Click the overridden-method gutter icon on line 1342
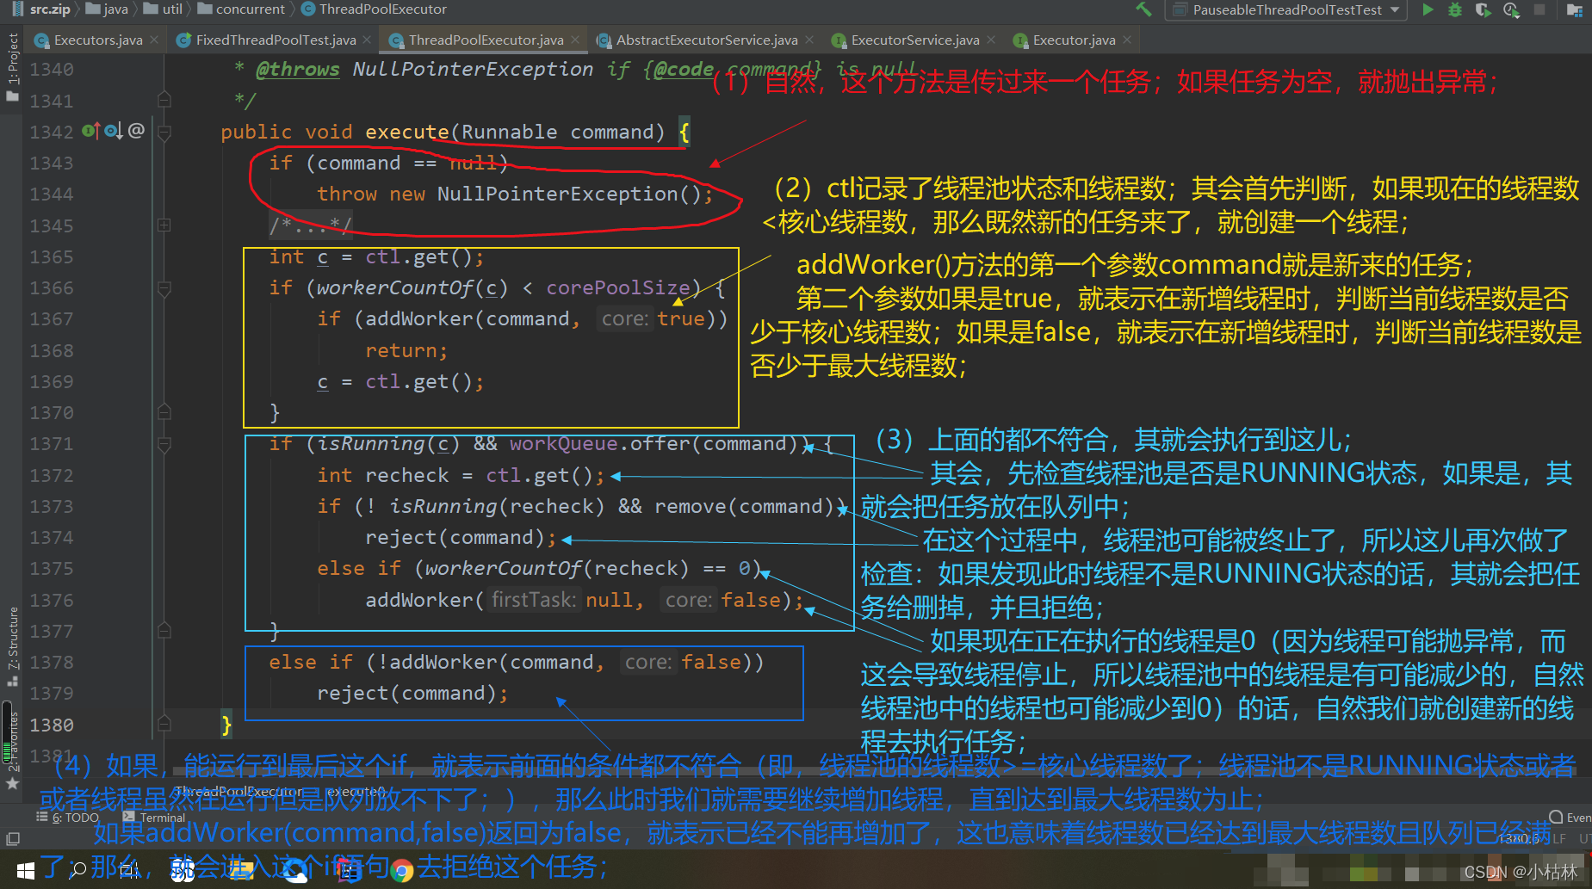 (x=114, y=131)
